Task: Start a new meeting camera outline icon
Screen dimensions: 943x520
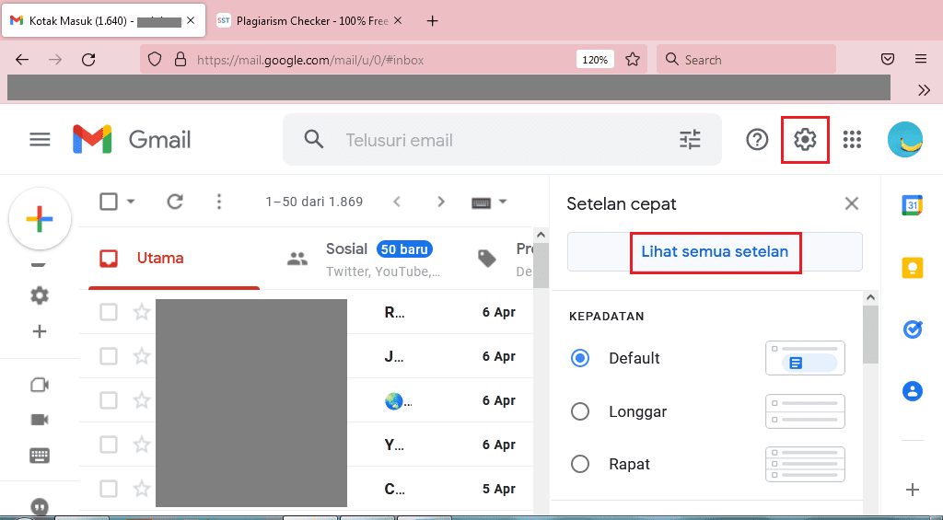Action: (x=40, y=384)
